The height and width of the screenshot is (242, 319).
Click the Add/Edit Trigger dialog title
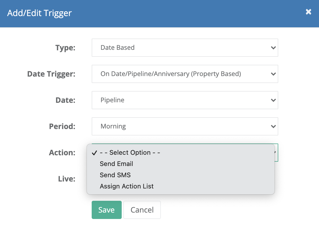point(39,13)
